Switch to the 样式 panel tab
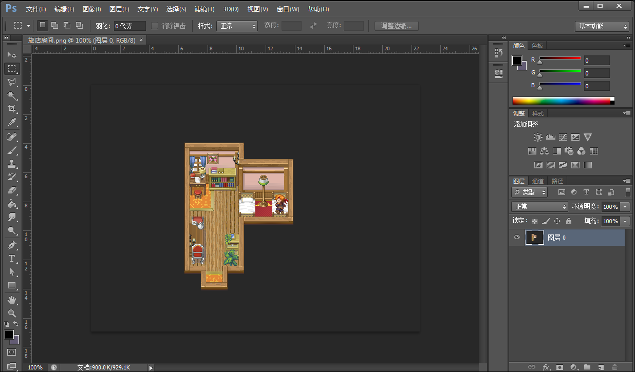Image resolution: width=635 pixels, height=372 pixels. click(538, 113)
